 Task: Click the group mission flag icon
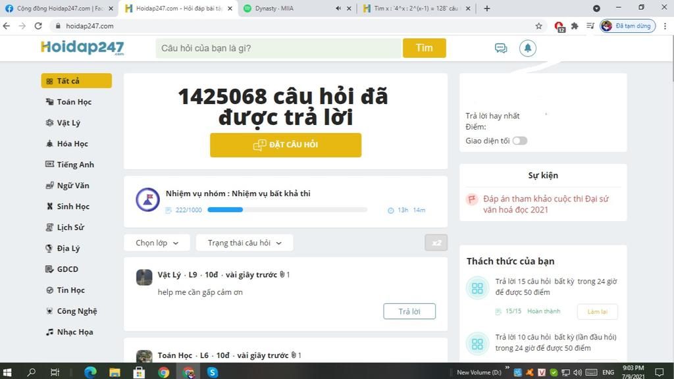coord(148,199)
